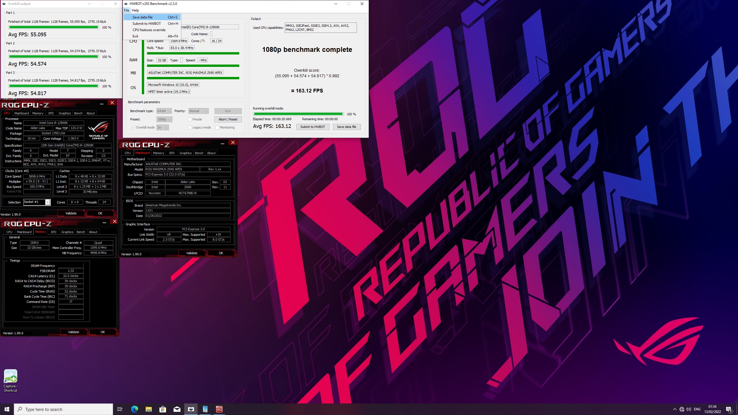Enable the Legacy mode checkbox
The image size is (738, 415).
pos(190,127)
